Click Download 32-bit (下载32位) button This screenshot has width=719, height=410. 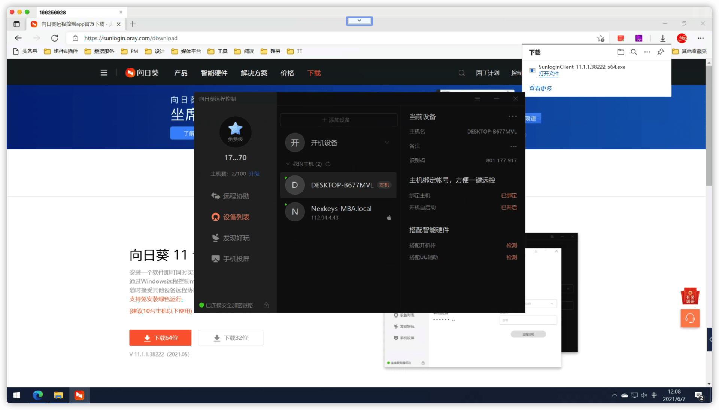pyautogui.click(x=230, y=338)
